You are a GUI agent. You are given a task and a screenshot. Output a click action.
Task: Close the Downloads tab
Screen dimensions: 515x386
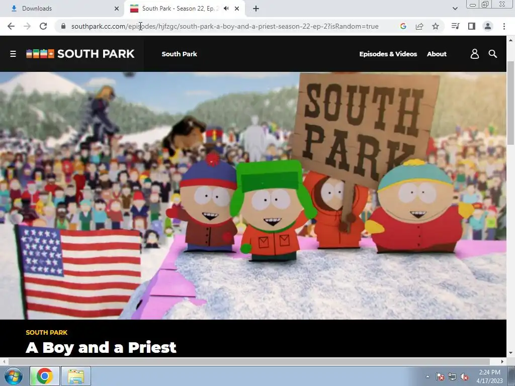(x=117, y=9)
